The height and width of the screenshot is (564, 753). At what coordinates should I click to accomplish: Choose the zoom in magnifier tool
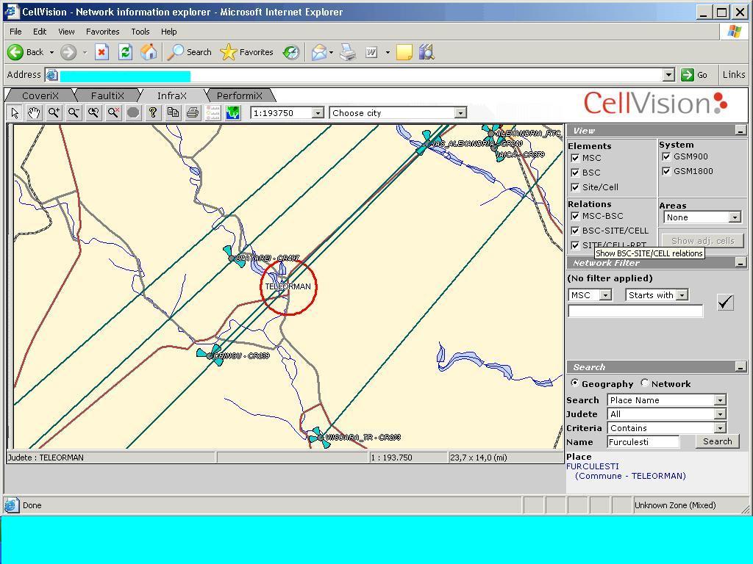[x=54, y=112]
